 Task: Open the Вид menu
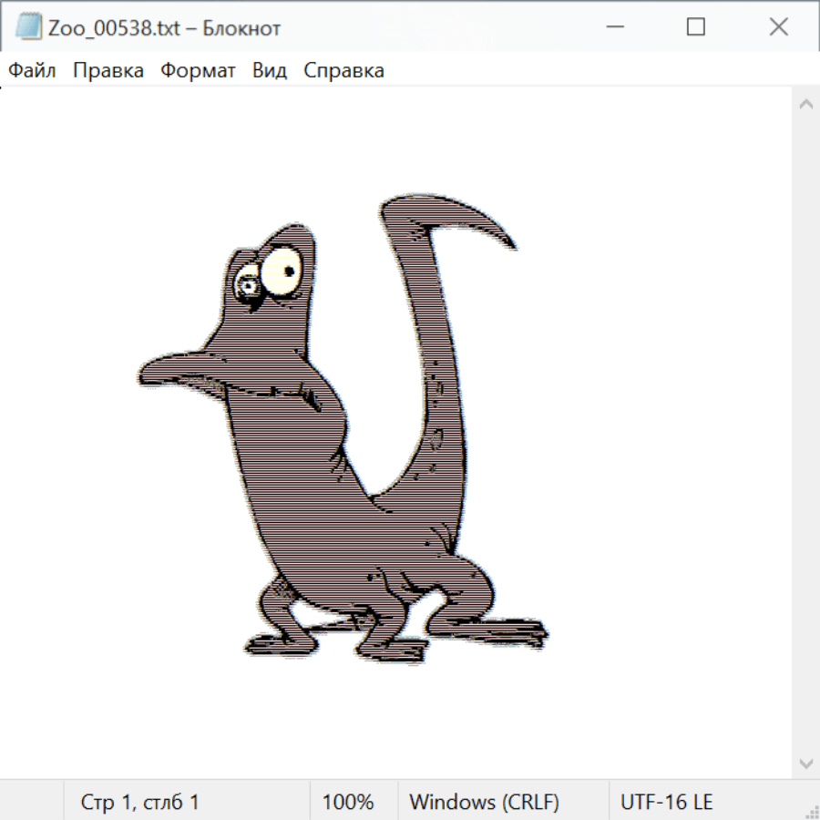click(269, 70)
